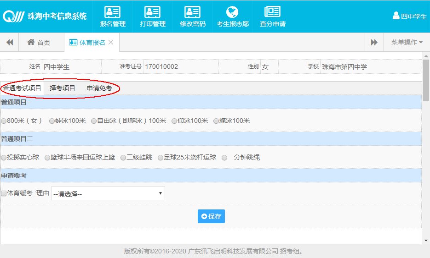Viewport: 430px width, 258px height.
Task: Switch to the 申请免考 tab
Action: [99, 88]
